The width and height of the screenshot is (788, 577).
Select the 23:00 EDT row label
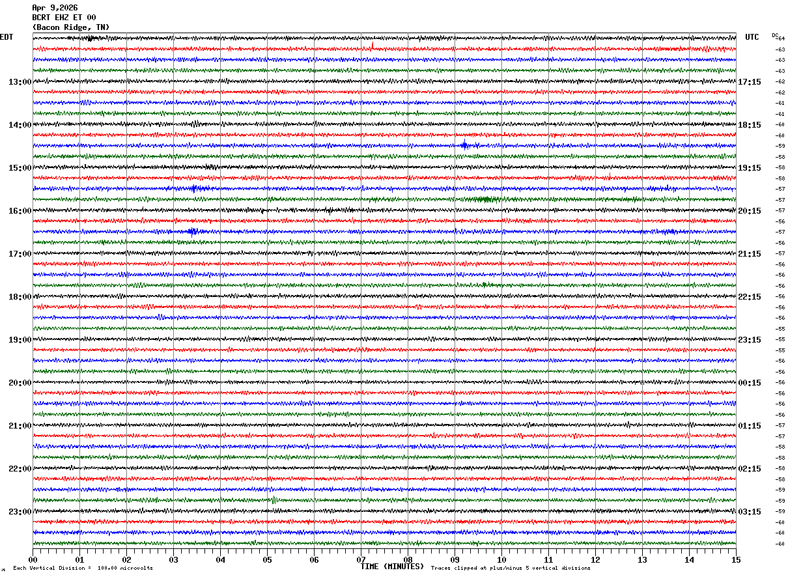(20, 512)
